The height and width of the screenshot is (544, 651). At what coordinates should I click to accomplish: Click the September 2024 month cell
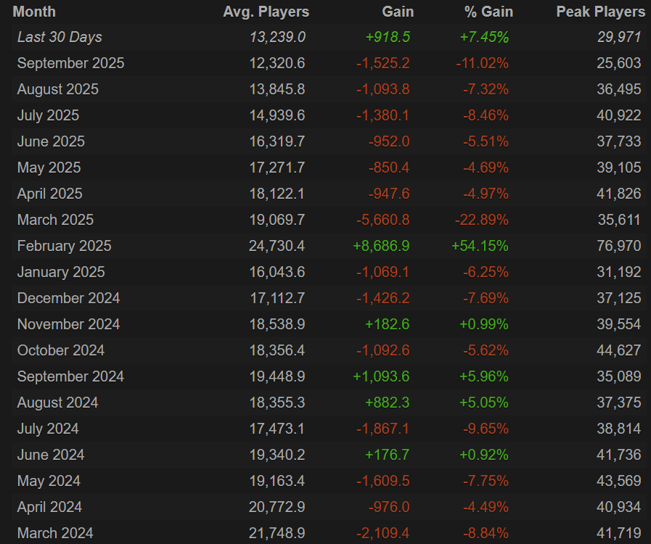[x=70, y=376]
